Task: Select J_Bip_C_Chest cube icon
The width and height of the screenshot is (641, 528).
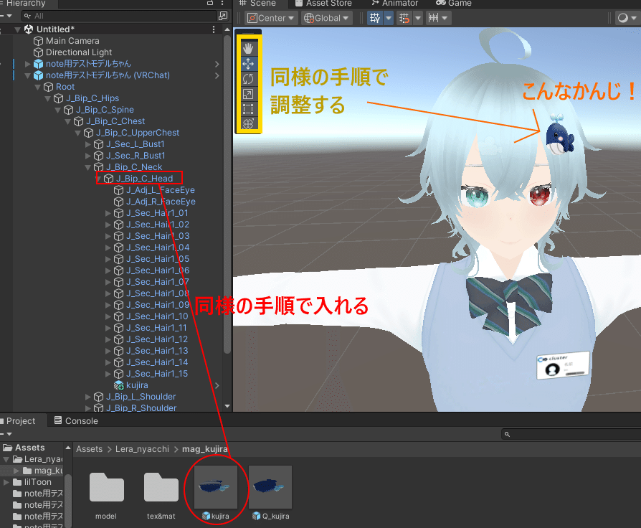Action: (78, 121)
